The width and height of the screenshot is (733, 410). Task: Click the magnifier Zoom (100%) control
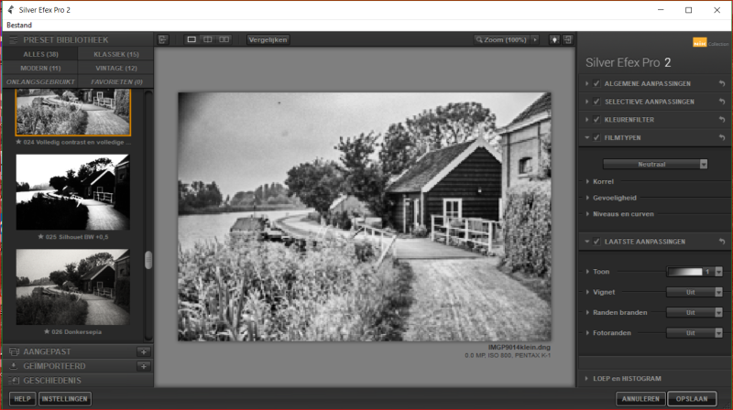501,39
